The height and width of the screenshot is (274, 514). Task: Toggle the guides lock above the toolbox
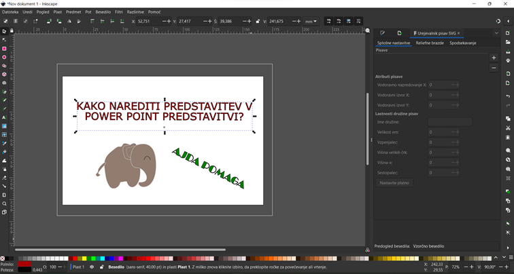point(12,31)
